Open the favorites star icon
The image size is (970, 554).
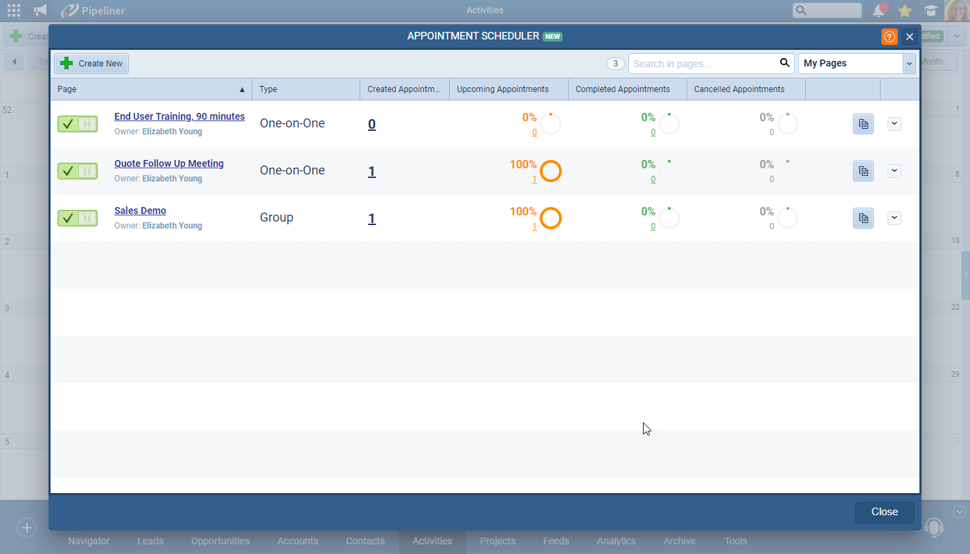904,10
